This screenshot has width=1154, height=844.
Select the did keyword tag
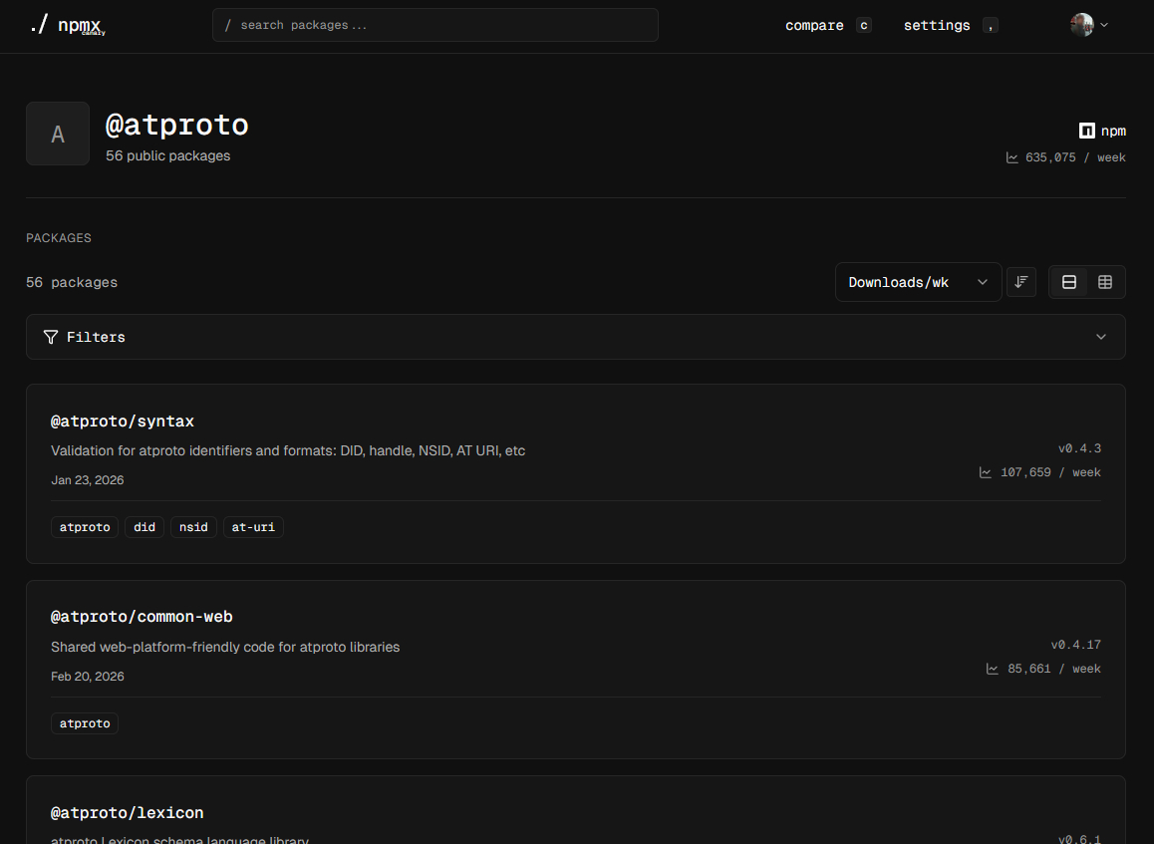point(144,527)
